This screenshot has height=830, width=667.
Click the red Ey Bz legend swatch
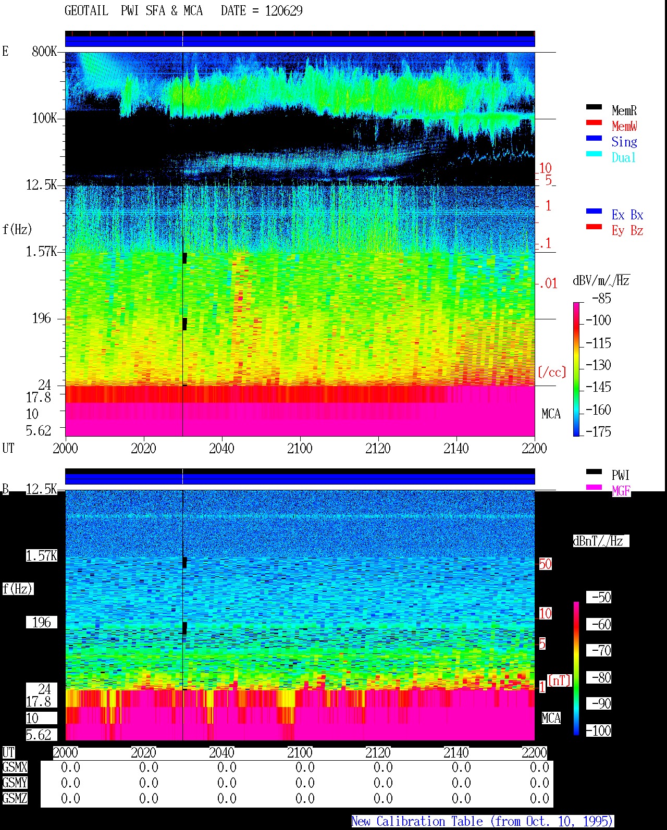tap(594, 227)
